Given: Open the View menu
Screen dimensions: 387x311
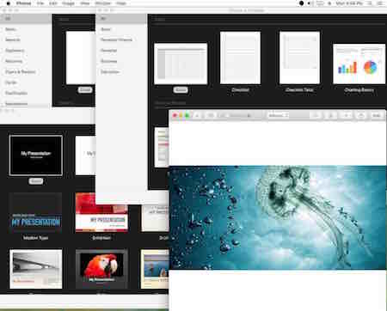Looking at the screenshot, I should pyautogui.click(x=85, y=3).
